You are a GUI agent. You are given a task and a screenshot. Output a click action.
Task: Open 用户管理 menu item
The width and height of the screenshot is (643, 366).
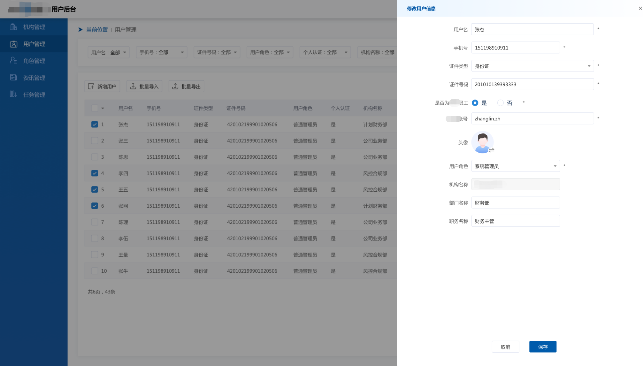34,44
